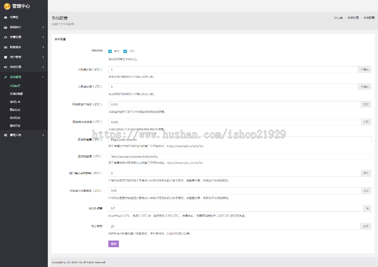Click the banknote icon for 财务流水
The width and height of the screenshot is (378, 267).
tap(5, 47)
